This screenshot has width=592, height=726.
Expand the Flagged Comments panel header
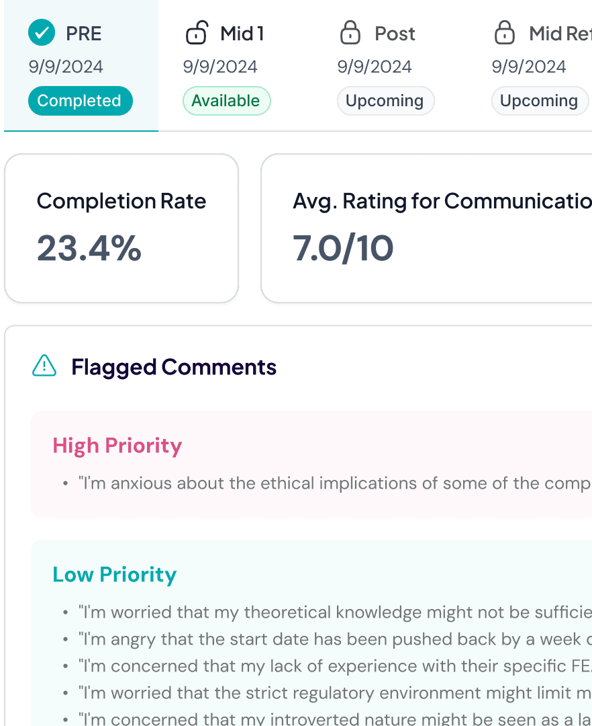point(174,367)
